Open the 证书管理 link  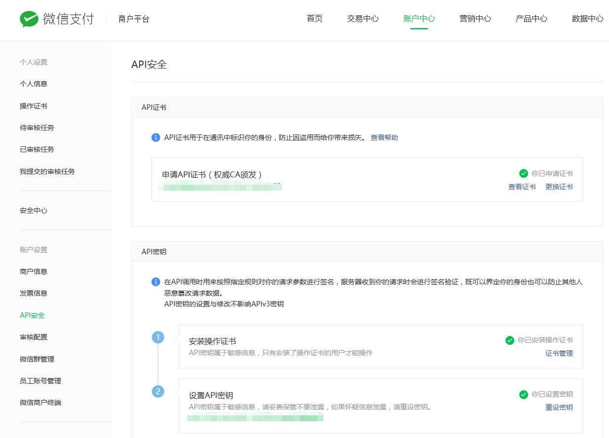[559, 353]
